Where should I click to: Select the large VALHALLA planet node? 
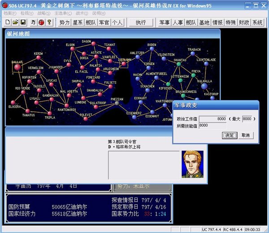point(204,86)
